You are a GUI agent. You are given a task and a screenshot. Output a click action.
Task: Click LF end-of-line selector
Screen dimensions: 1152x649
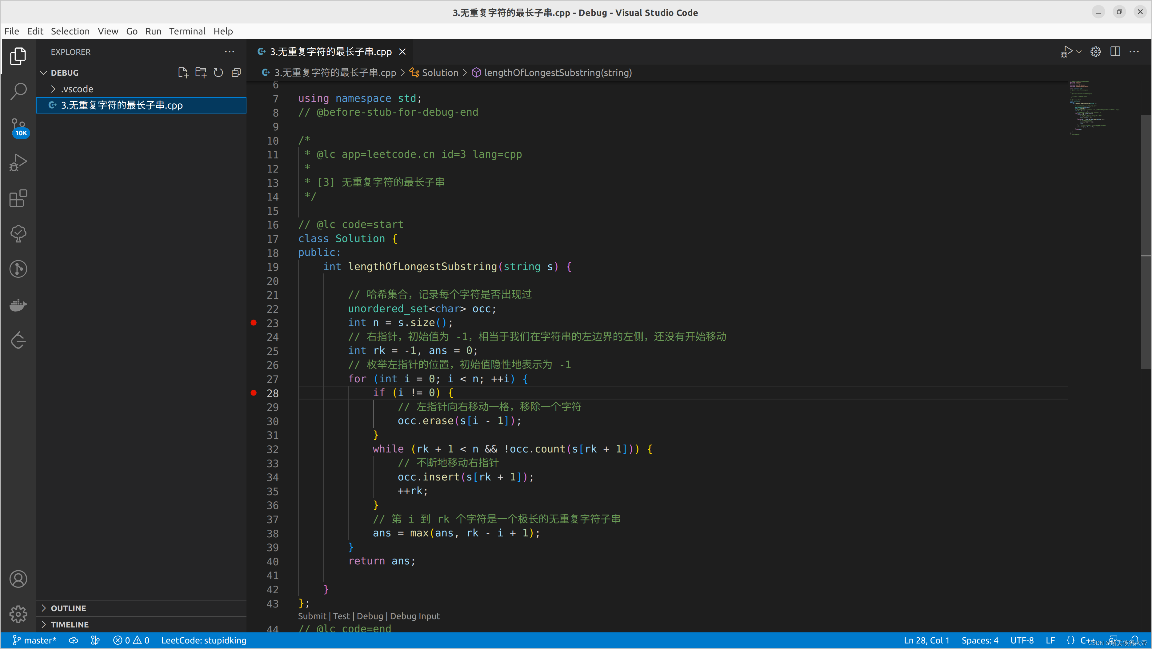[1050, 640]
